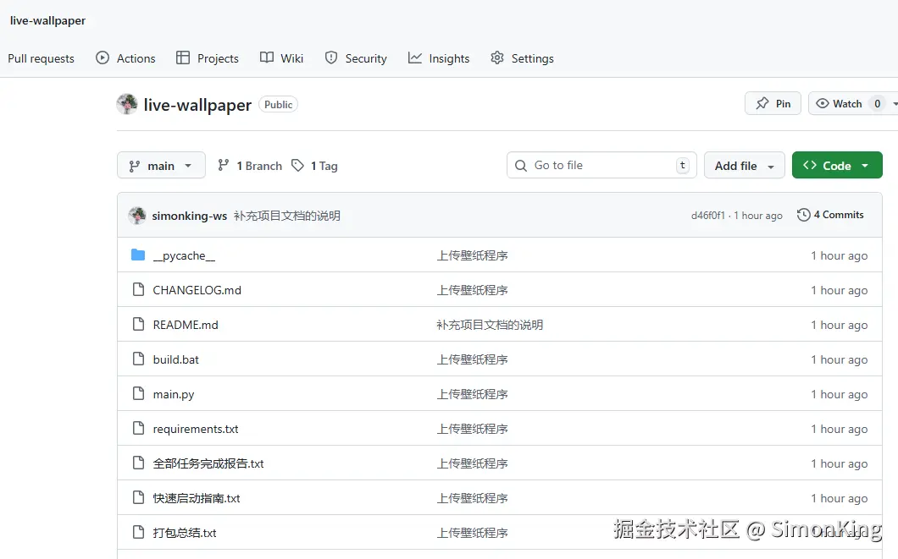Open commit hash d46f0f1

point(708,216)
